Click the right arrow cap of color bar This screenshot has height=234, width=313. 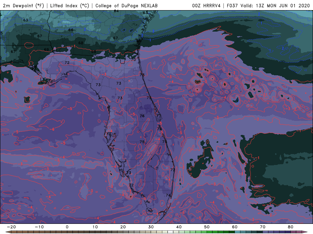pyautogui.click(x=305, y=232)
